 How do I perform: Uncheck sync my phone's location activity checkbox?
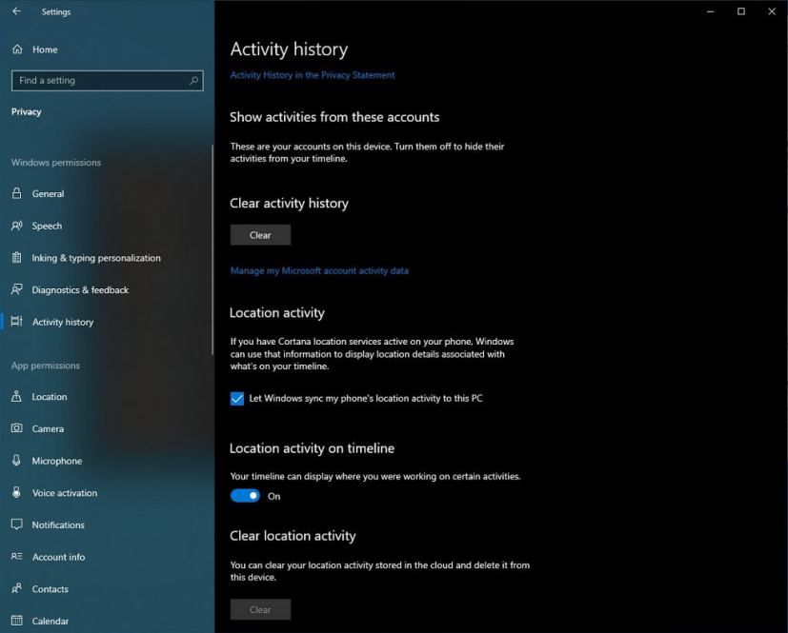coord(237,399)
